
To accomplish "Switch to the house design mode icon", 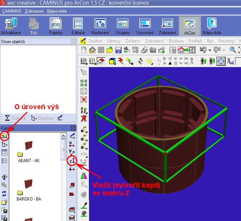I will (101, 61).
